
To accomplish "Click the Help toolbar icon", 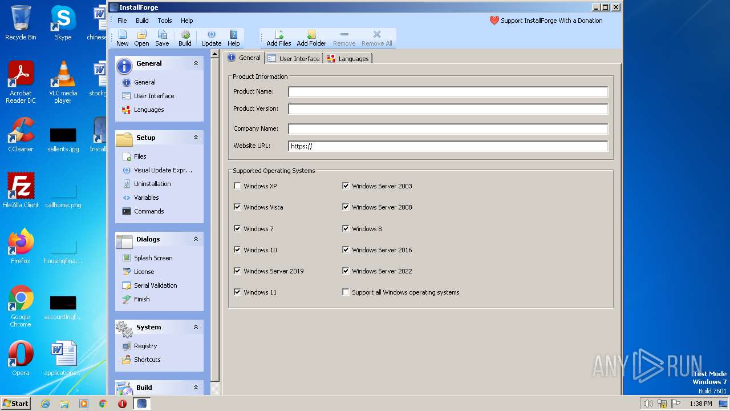I will 234,38.
